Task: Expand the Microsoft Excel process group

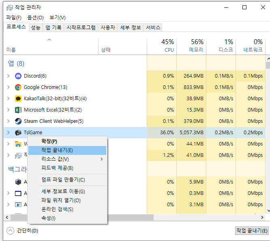Action: coord(8,110)
